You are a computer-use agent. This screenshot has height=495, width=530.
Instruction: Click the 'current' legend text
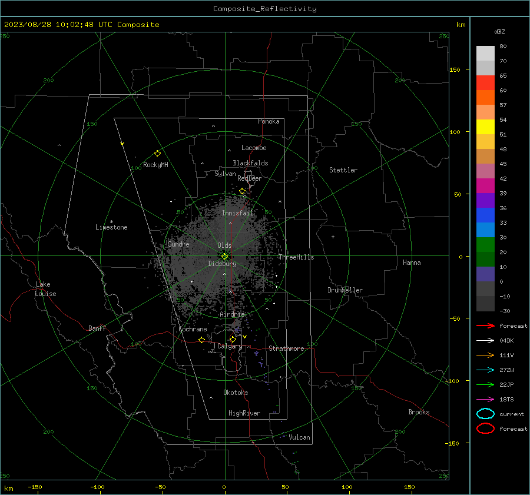pyautogui.click(x=512, y=414)
